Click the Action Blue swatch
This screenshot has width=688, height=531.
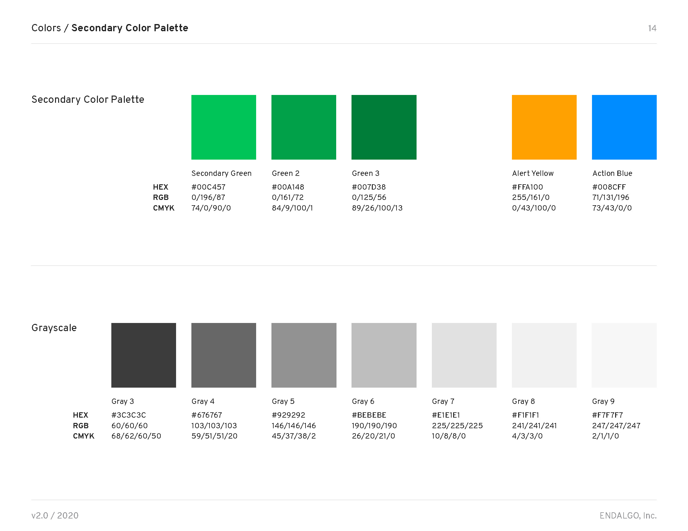coord(624,127)
